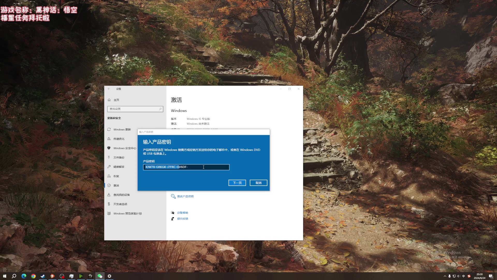
Task: Open the clock showing 20:30
Action: click(x=479, y=276)
